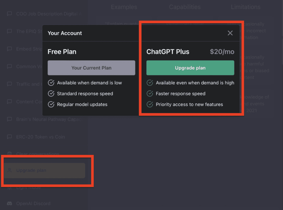This screenshot has height=210, width=283.
Task: Click chat icon beside Brain's Neural Pathway
Action: pos(9,119)
